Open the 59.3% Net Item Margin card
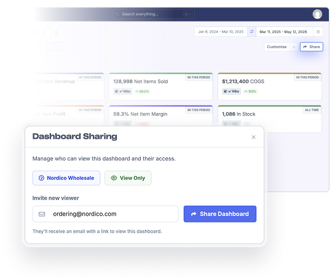Viewport: 335px width, 277px height. tap(161, 115)
